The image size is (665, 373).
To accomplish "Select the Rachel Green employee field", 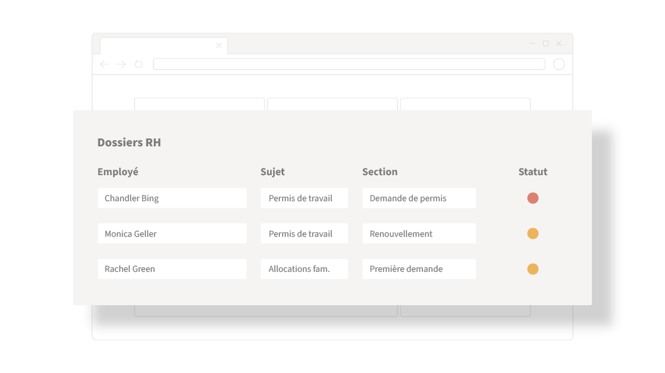I will 172,269.
